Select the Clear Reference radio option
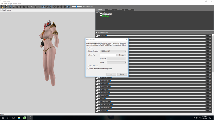This screenshot has width=214, height=120. pyautogui.click(x=88, y=66)
